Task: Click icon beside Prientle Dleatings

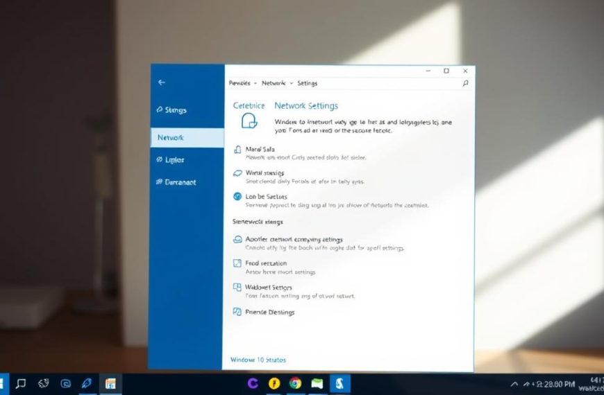Action: pyautogui.click(x=237, y=312)
